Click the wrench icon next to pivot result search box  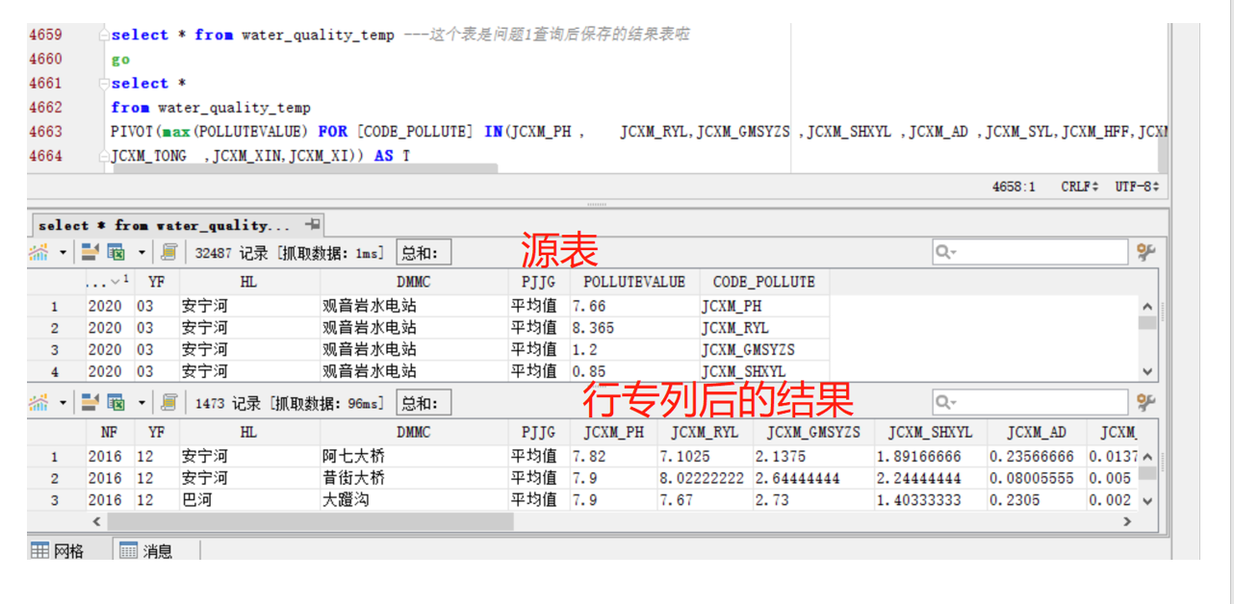pos(1144,402)
